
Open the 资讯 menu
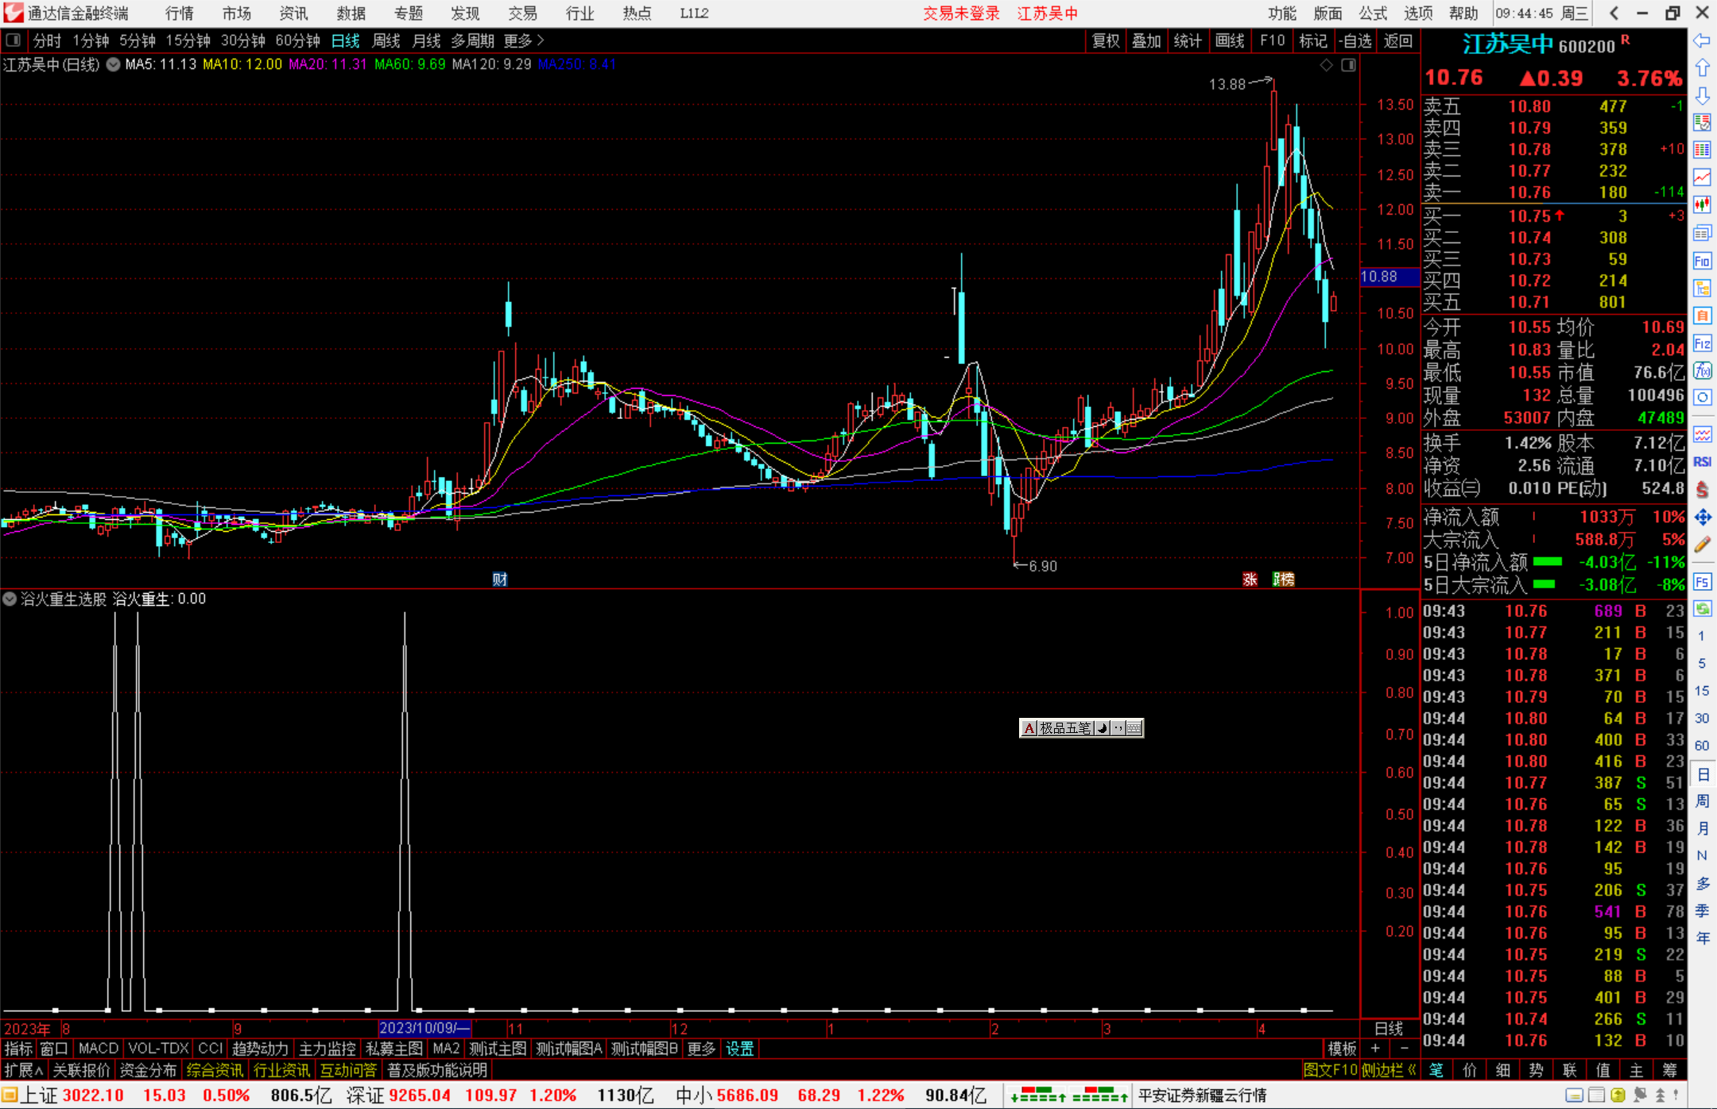pos(293,13)
